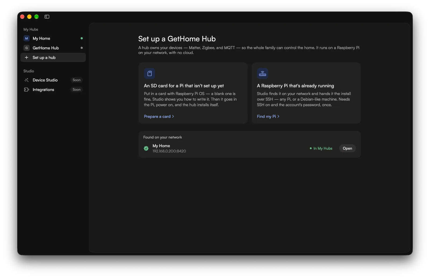Click the G avatar for GetHome Hub

[26, 48]
